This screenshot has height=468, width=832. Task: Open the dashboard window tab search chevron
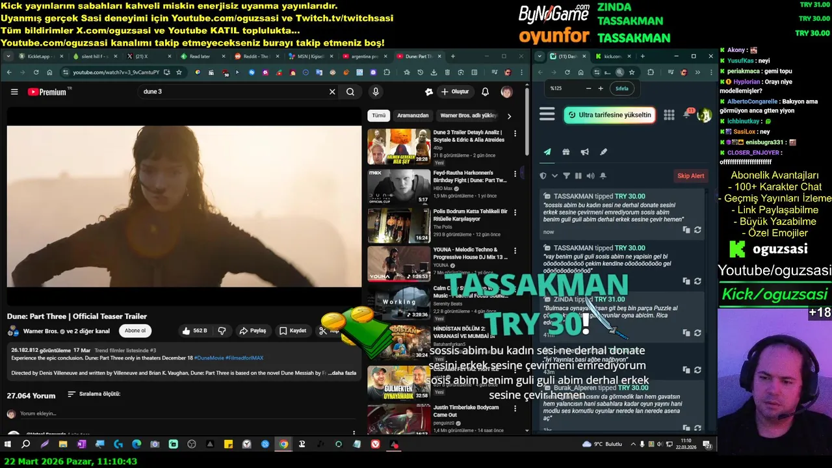coord(539,57)
